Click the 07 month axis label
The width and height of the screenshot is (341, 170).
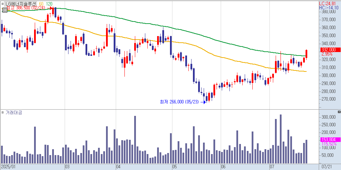272,167
